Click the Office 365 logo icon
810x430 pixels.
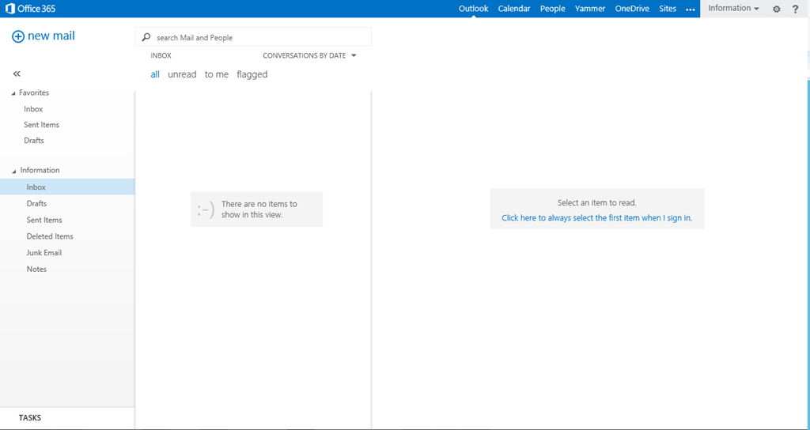(x=10, y=9)
